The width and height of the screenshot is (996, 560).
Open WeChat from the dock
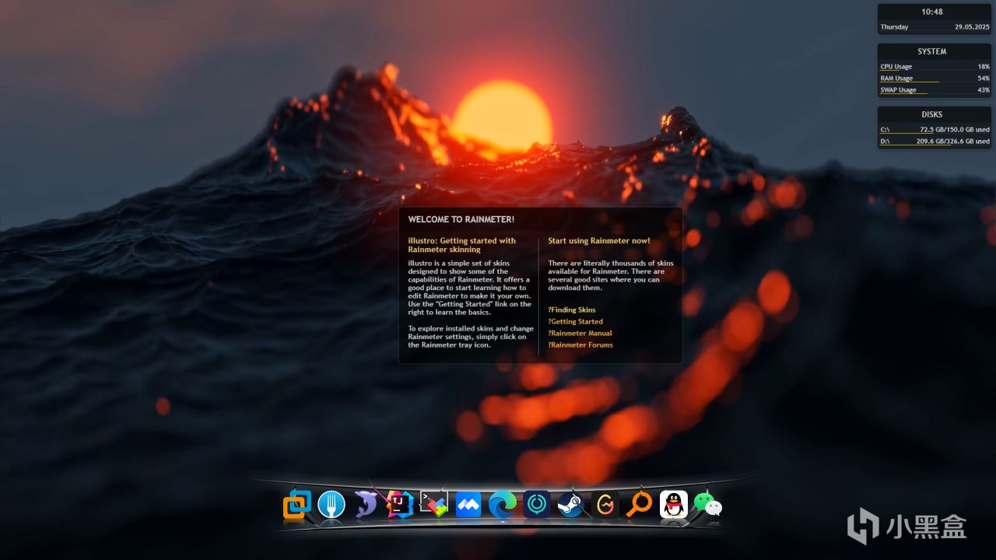point(708,505)
